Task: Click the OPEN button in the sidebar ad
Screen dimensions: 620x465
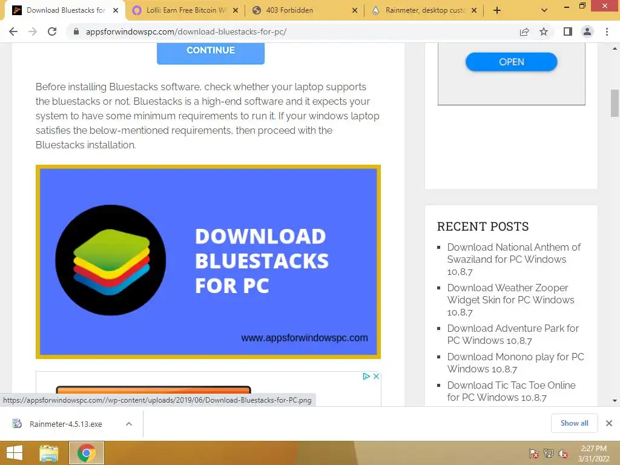Action: 511,62
